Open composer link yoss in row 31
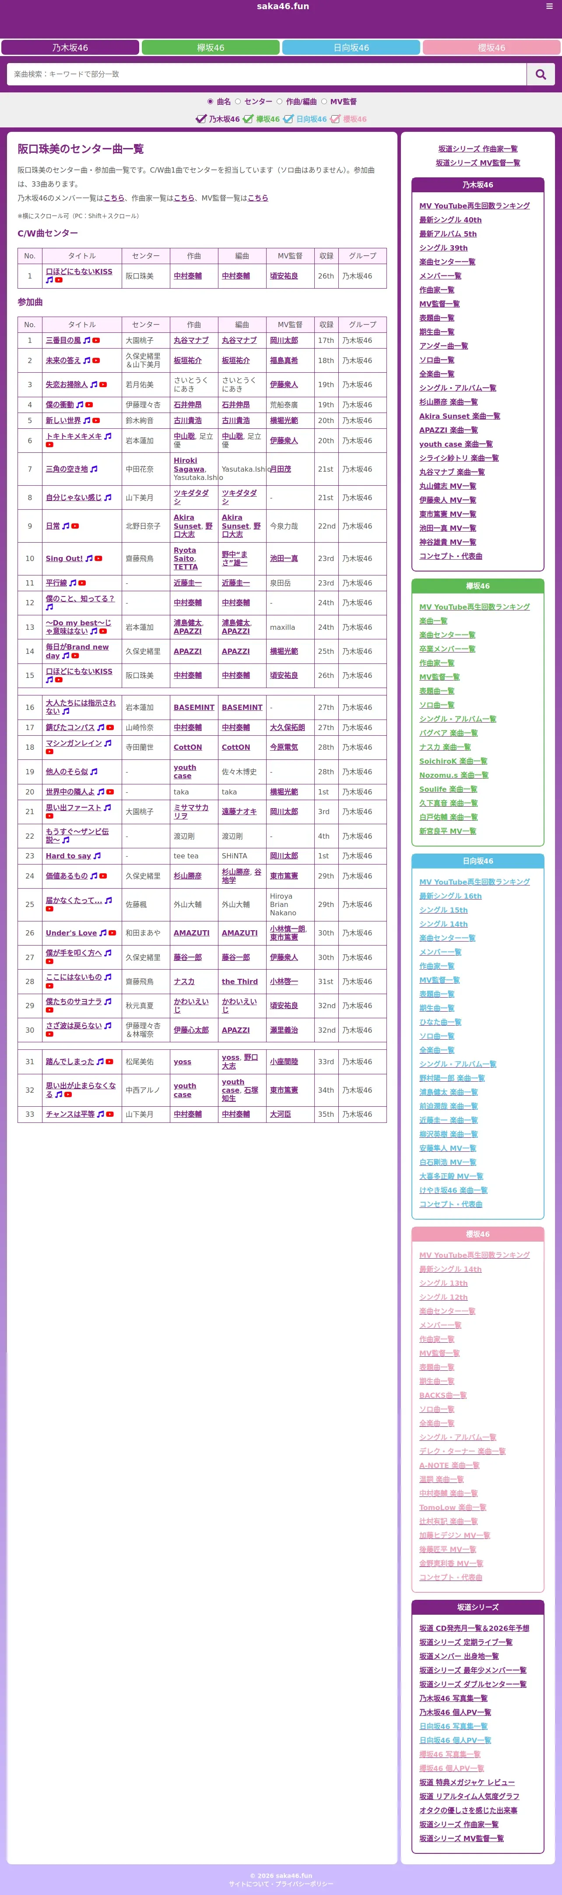The height and width of the screenshot is (1895, 562). pos(182,1062)
